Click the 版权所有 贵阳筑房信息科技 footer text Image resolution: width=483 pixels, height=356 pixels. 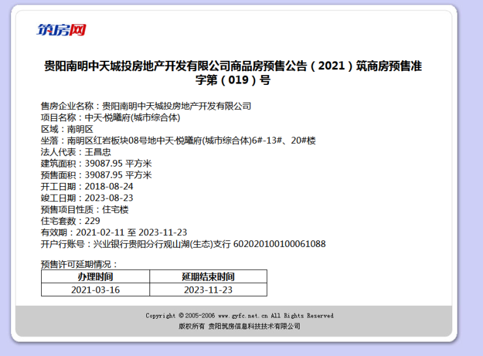coord(240,326)
